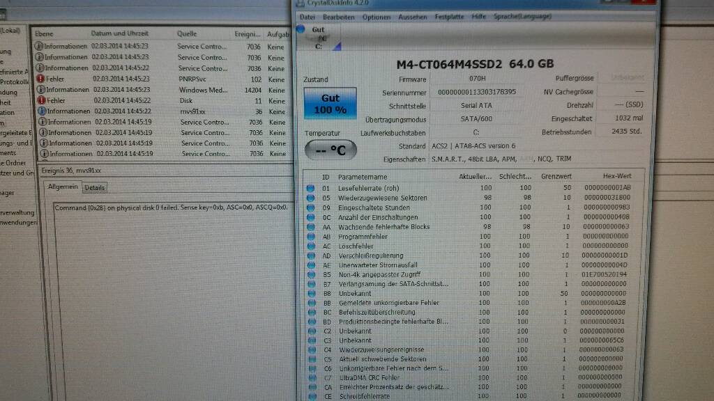This screenshot has height=401, width=714.
Task: Open the Datei menu in CrystalDiskInfo
Action: point(307,17)
